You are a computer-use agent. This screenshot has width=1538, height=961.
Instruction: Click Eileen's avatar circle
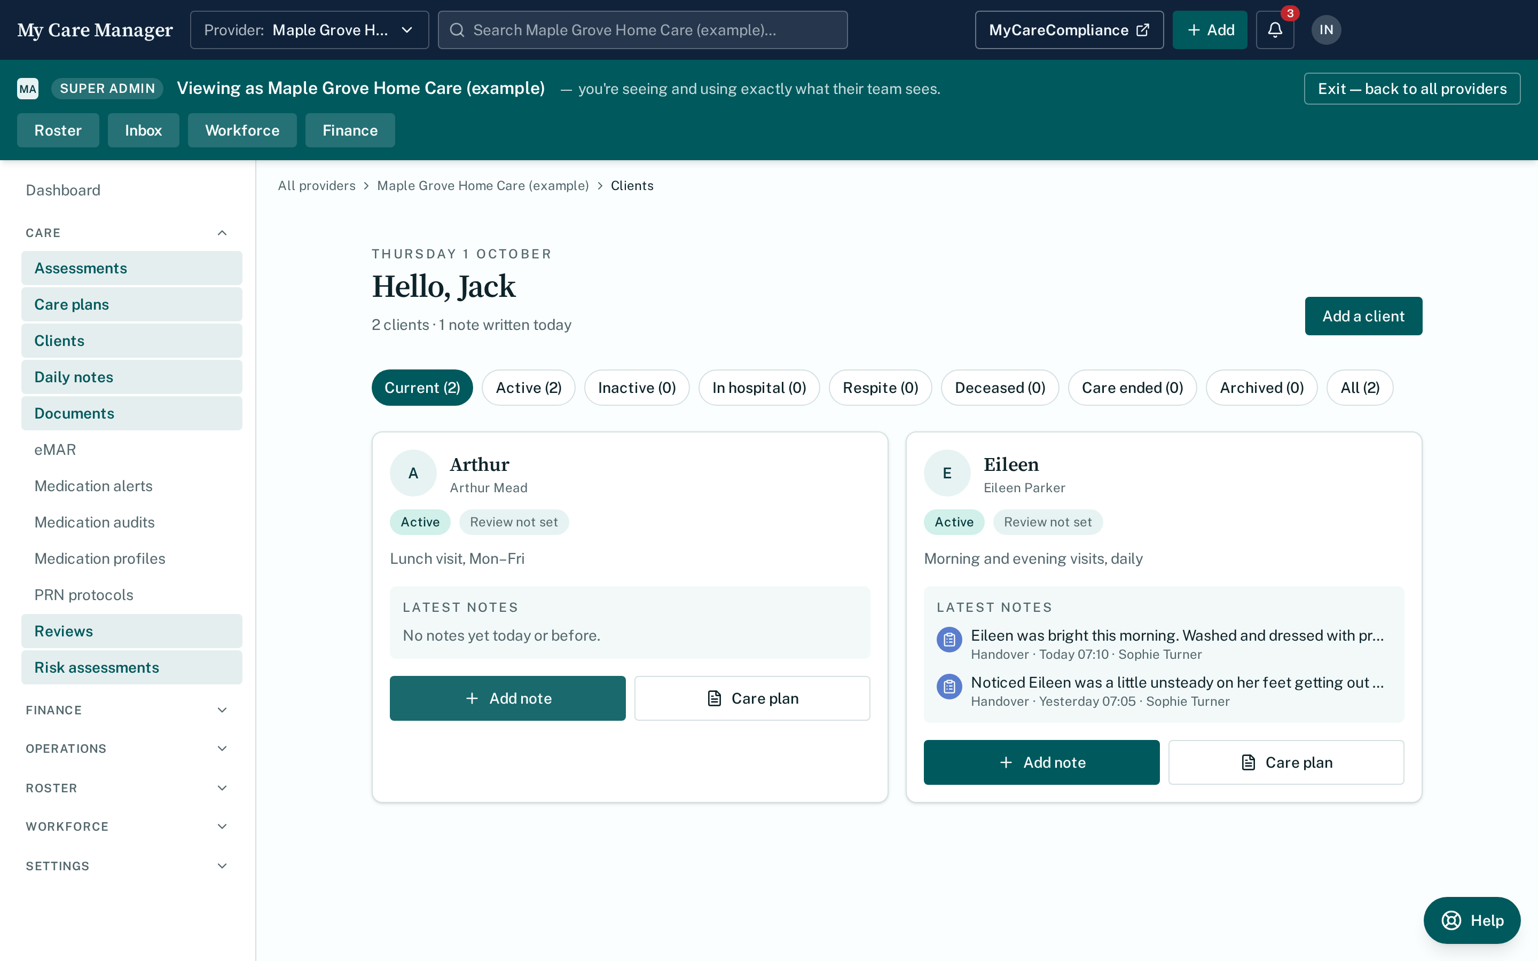tap(947, 473)
